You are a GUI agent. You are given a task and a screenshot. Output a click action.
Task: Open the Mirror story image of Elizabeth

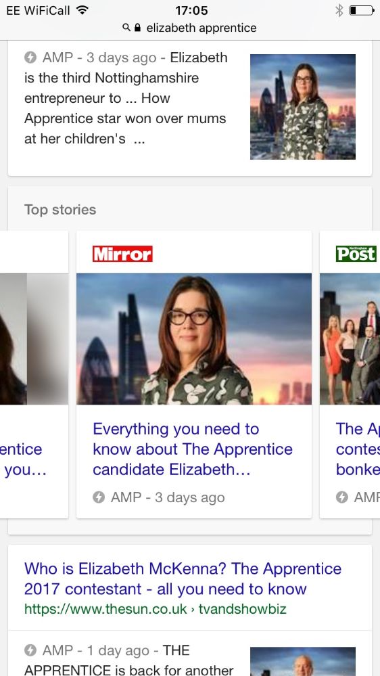click(x=194, y=339)
